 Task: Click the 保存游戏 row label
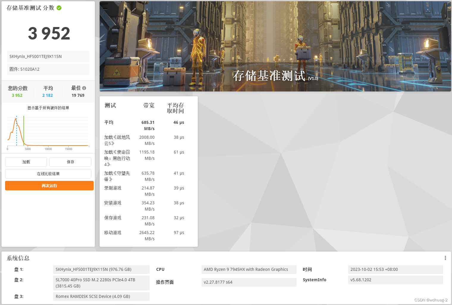(113, 218)
